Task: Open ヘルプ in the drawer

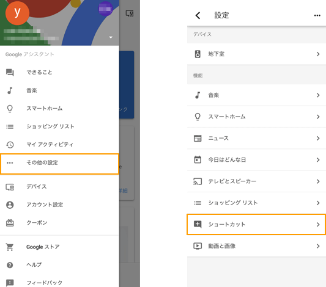Action: (59, 265)
